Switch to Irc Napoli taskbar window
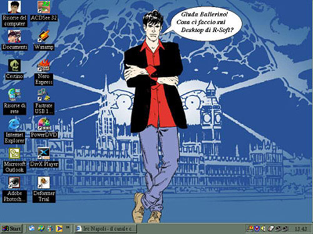Image resolution: width=313 pixels, height=234 pixels. (106, 228)
